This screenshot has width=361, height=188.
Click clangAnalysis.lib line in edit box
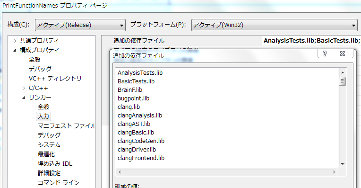click(x=140, y=116)
